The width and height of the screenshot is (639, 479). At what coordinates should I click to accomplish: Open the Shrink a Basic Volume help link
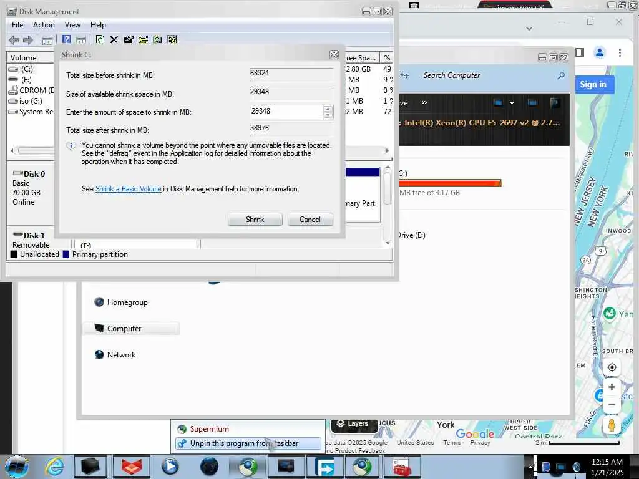point(128,189)
